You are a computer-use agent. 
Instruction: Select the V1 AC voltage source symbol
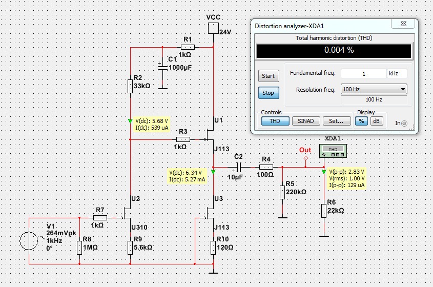click(x=29, y=240)
